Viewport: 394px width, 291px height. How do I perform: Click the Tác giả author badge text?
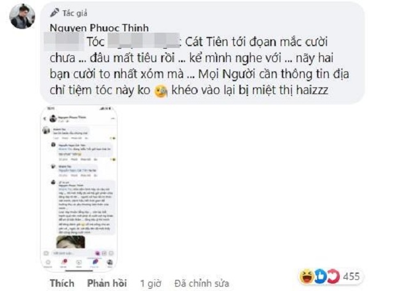pyautogui.click(x=74, y=13)
